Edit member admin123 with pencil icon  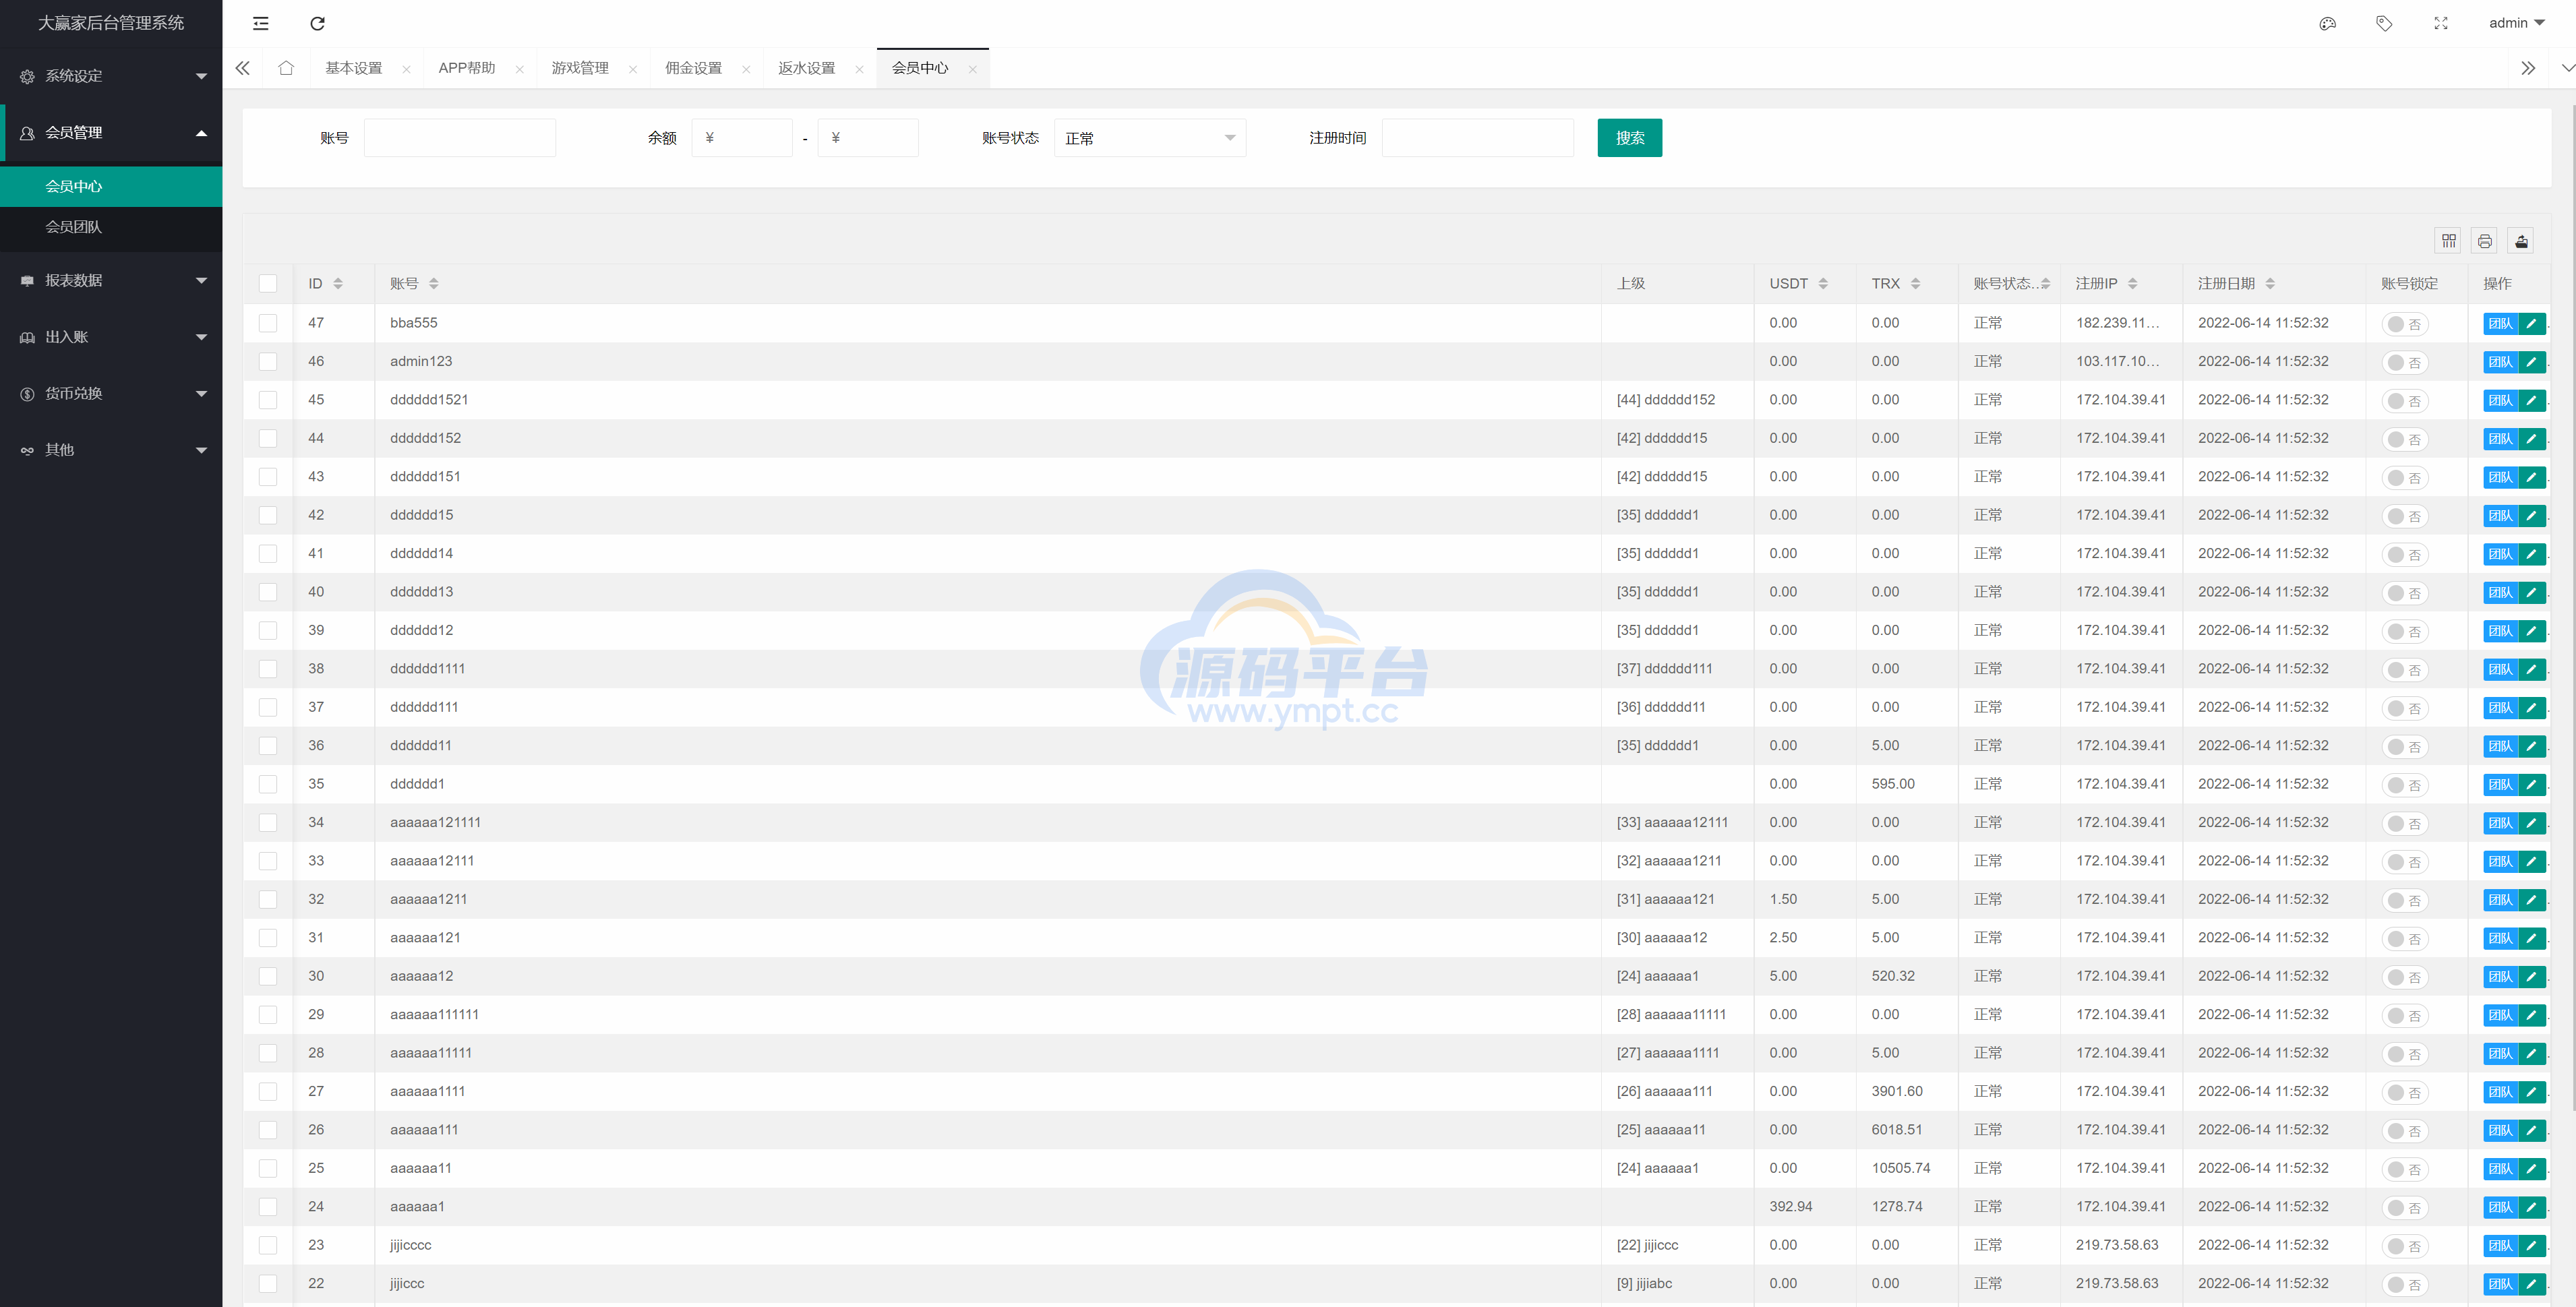click(2531, 362)
